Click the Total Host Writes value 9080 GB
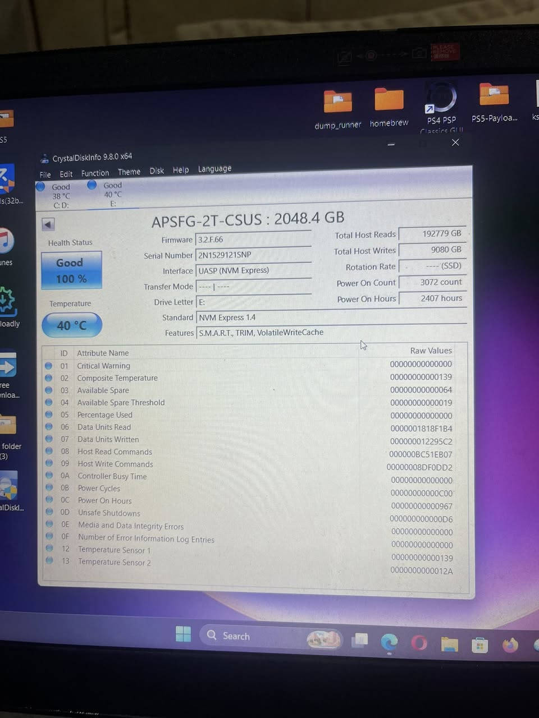Viewport: 539px width, 718px height. [432, 249]
